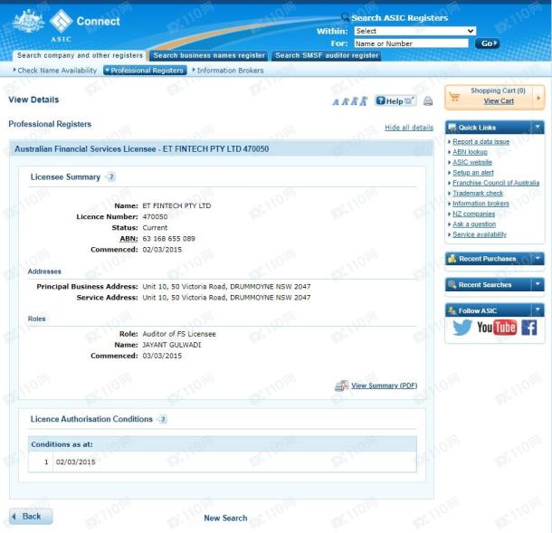This screenshot has width=552, height=533.
Task: Open ASIC's YouTube channel
Action: click(496, 328)
